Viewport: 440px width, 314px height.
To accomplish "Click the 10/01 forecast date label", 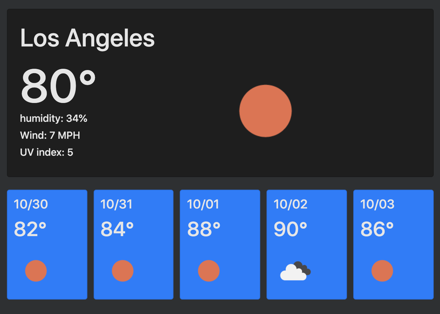I will (x=203, y=204).
